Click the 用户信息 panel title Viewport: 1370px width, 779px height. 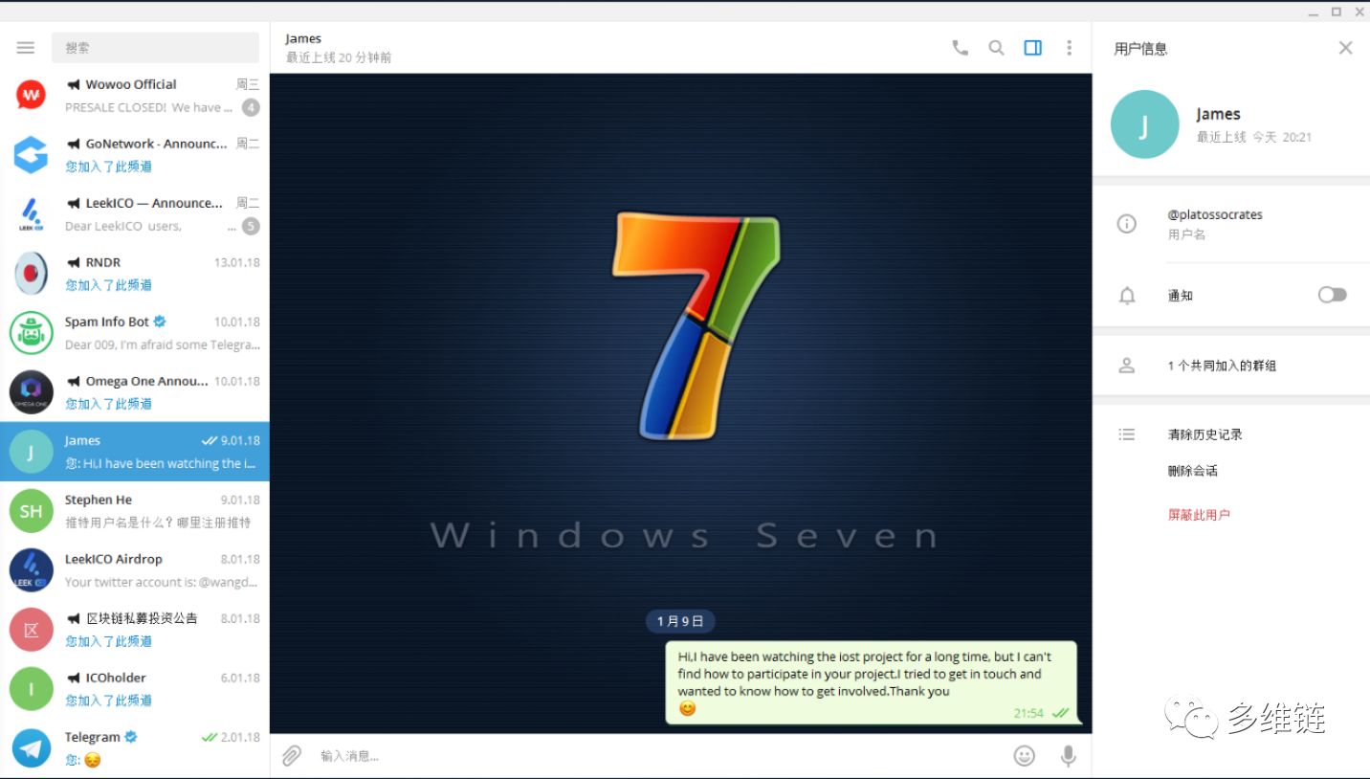(x=1140, y=49)
